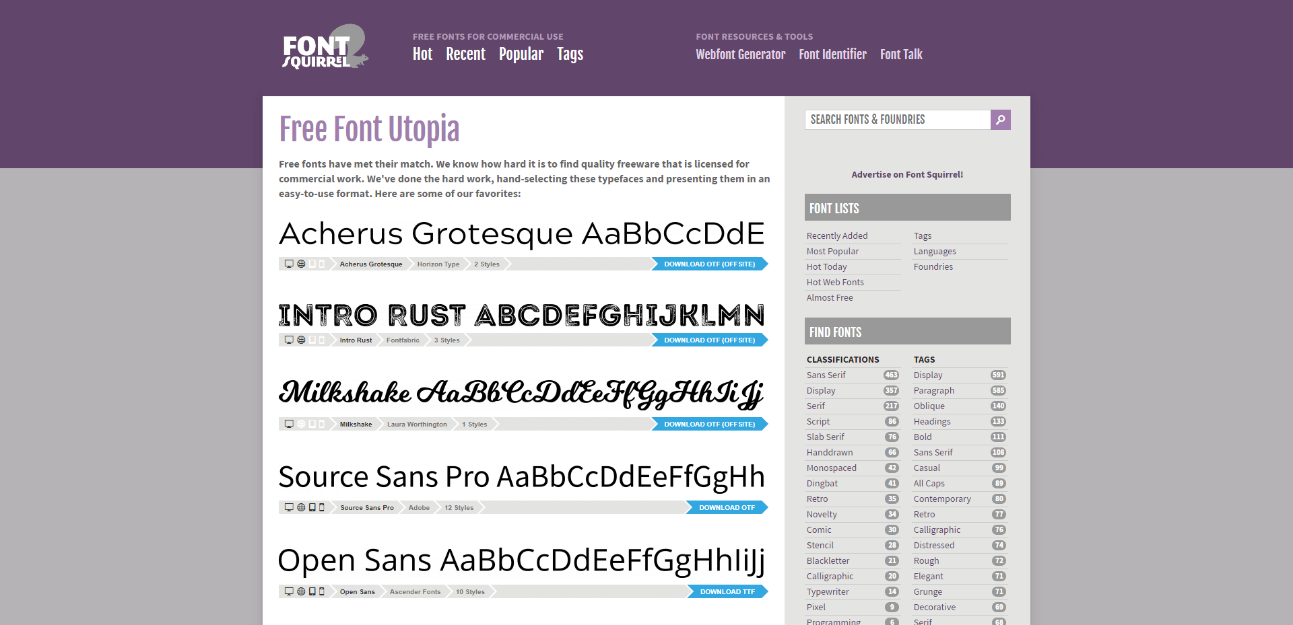The height and width of the screenshot is (625, 1293).
Task: Submit the search with the magnifier icon
Action: (x=1001, y=120)
